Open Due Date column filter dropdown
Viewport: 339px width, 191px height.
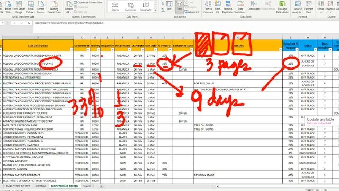coord(155,49)
